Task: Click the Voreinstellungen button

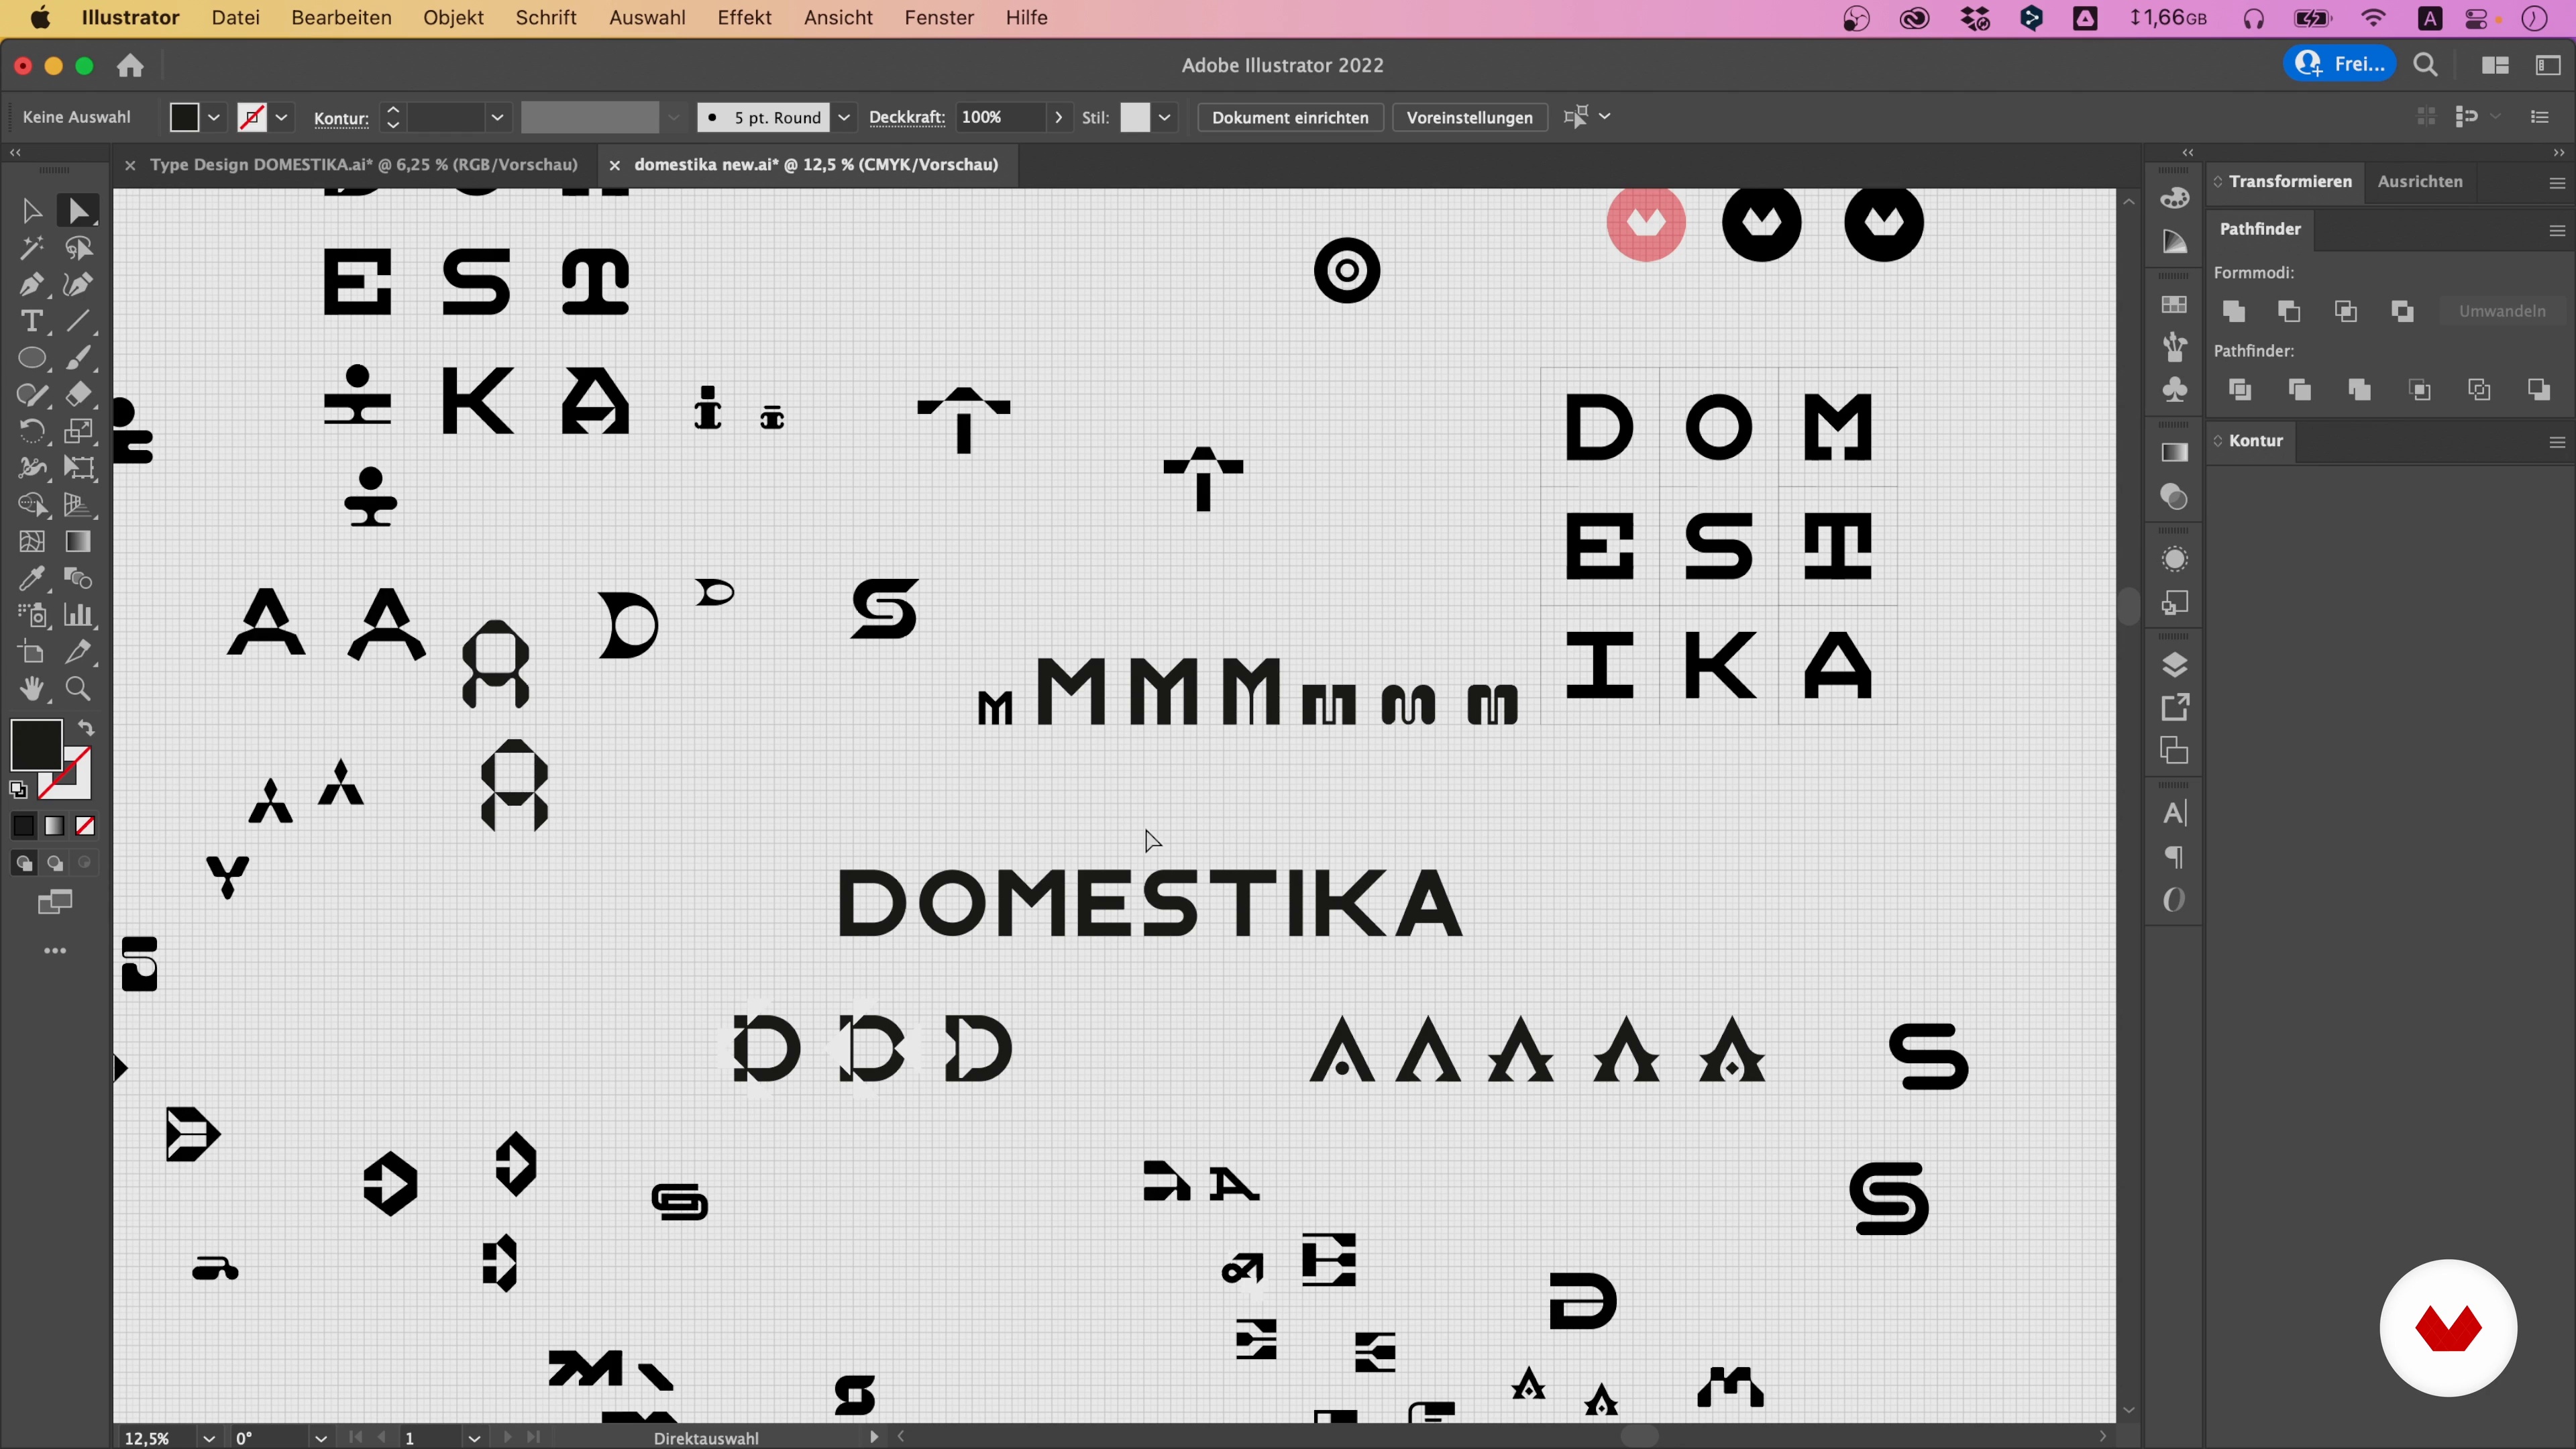Action: (x=1469, y=118)
